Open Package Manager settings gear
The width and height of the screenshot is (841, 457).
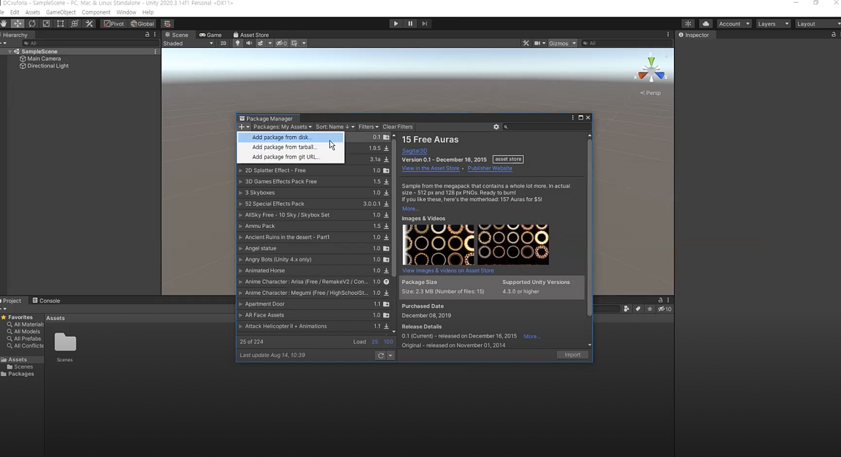(496, 127)
